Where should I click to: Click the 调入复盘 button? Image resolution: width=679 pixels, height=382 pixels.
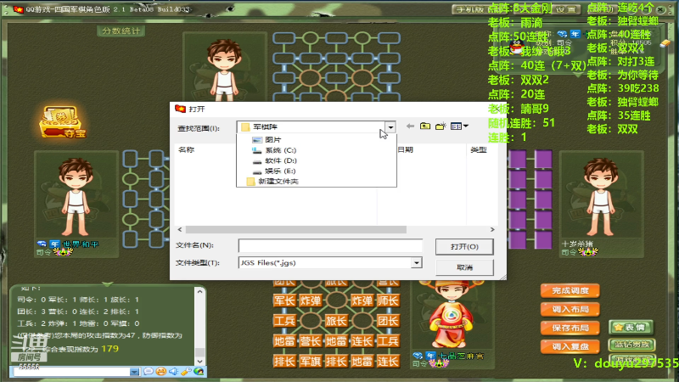(x=570, y=346)
